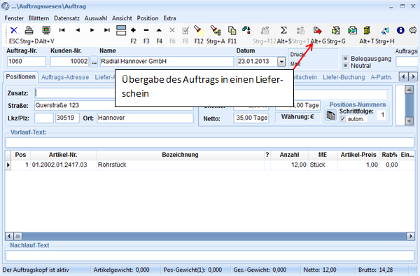The height and width of the screenshot is (276, 420).
Task: Click the sigma sum icon (Alt+S)
Action: click(283, 30)
